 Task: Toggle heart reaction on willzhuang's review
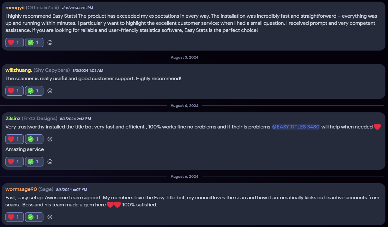pos(14,91)
